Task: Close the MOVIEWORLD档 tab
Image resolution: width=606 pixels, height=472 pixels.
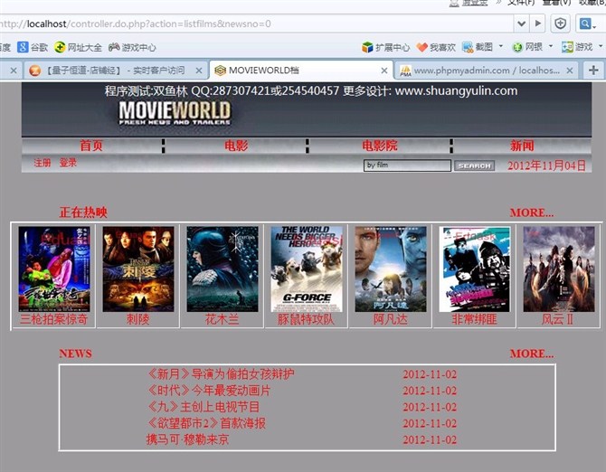Action: coord(384,71)
